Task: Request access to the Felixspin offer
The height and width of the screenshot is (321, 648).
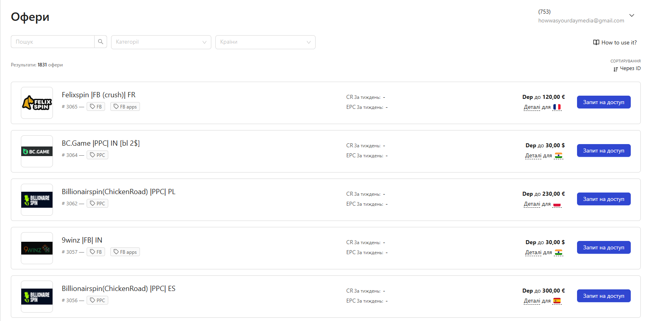Action: tap(603, 102)
